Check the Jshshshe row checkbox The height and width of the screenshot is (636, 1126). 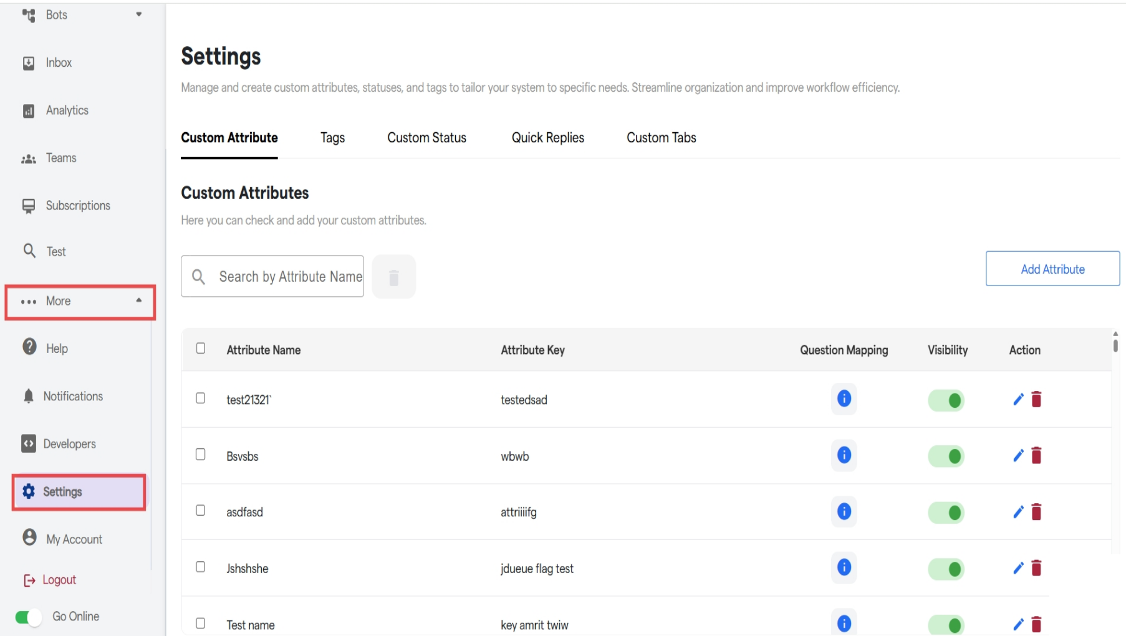pos(201,566)
